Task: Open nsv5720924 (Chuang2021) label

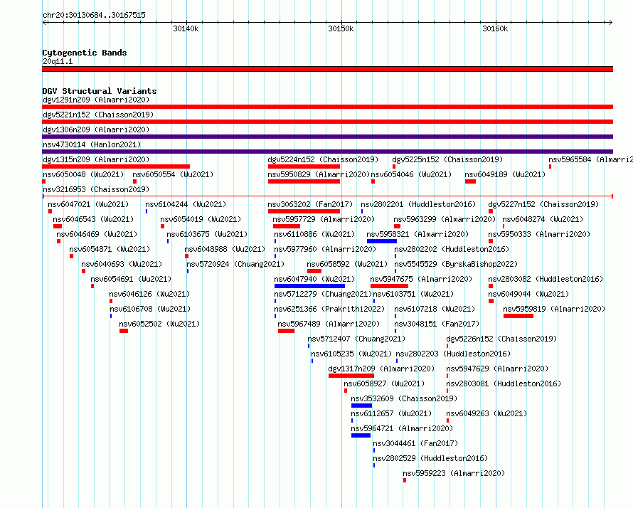Action: 235,264
